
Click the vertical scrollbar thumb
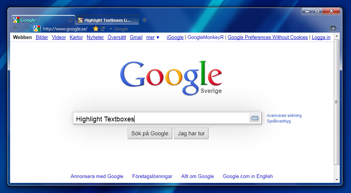pyautogui.click(x=337, y=102)
